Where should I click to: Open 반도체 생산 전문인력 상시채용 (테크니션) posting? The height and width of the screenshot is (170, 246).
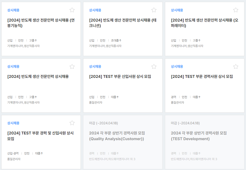point(123,23)
